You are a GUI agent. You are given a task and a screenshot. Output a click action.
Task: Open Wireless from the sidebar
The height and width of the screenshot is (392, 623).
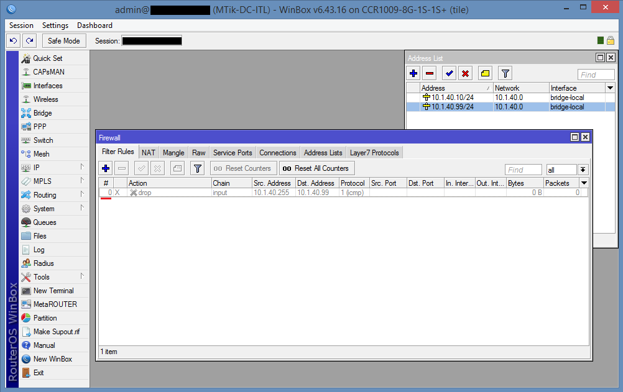54,99
